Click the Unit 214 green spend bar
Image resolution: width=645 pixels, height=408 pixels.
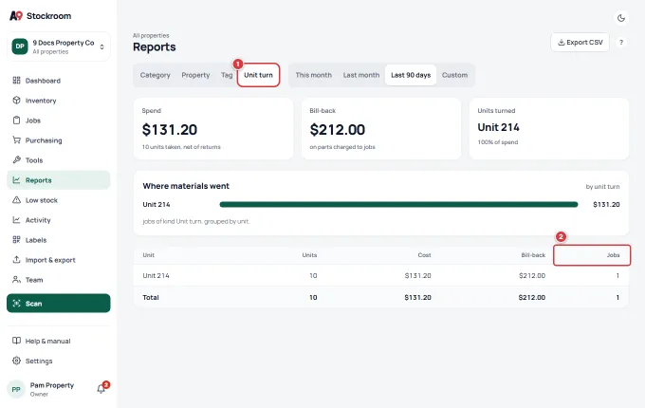point(398,204)
